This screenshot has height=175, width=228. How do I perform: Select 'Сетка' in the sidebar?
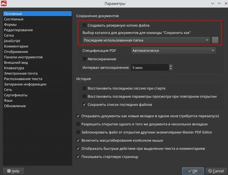[38, 35]
